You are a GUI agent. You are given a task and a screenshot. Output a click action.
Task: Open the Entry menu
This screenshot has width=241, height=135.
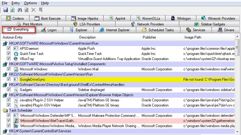pos(16,3)
